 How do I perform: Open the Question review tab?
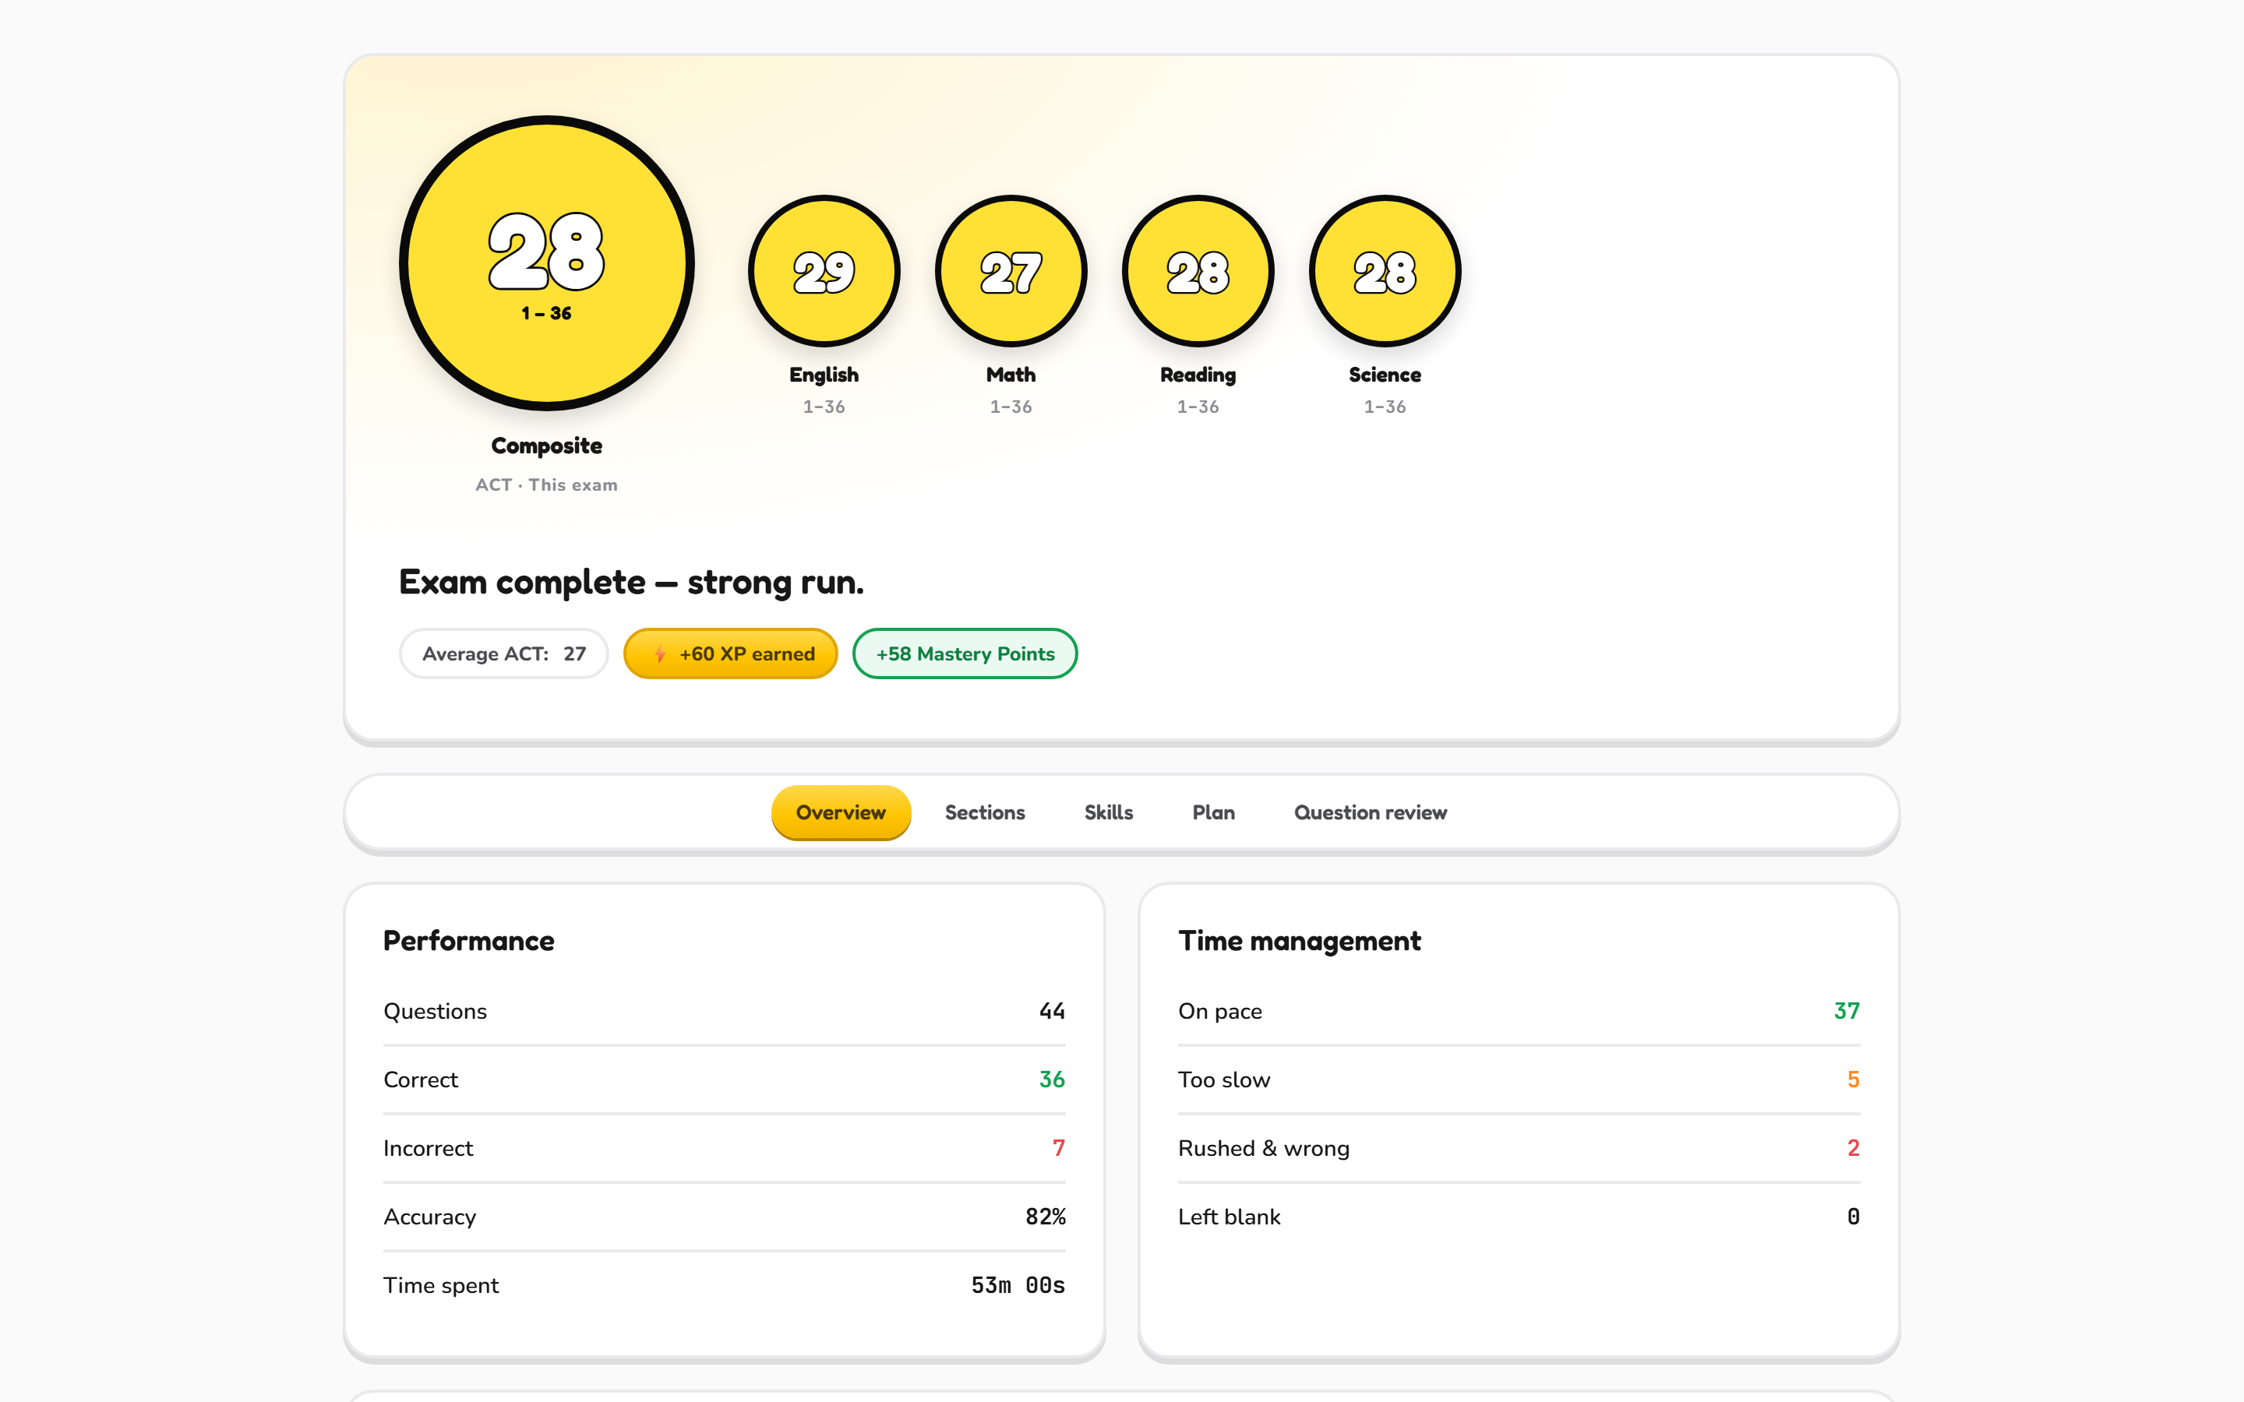(x=1371, y=812)
